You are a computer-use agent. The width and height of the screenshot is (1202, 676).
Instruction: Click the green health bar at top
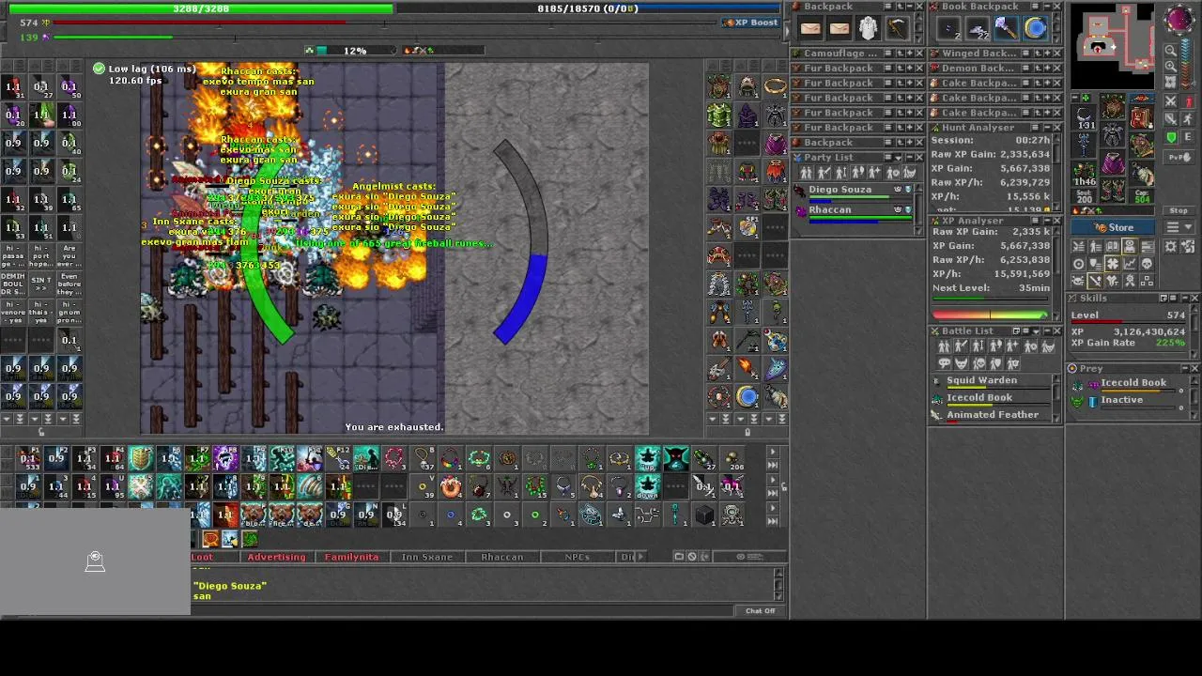tap(202, 8)
